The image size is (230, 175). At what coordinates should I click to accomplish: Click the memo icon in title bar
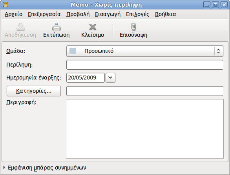[x=6, y=5]
